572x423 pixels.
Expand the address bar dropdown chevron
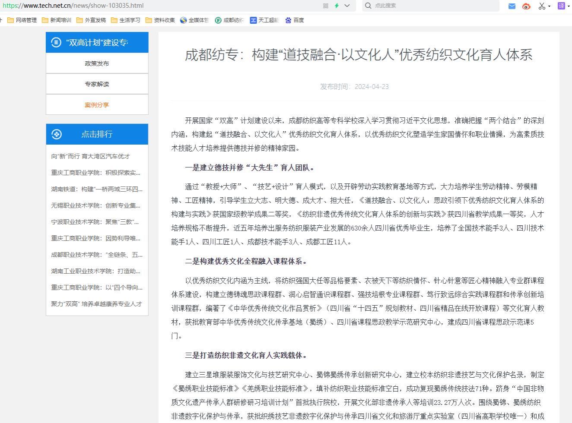tap(347, 6)
